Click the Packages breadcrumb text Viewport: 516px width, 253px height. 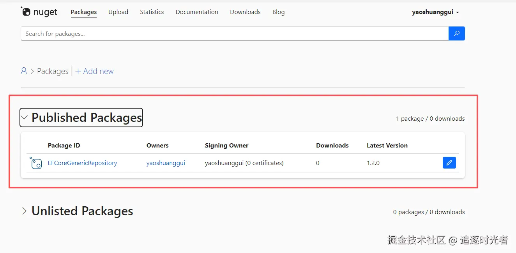pyautogui.click(x=53, y=71)
